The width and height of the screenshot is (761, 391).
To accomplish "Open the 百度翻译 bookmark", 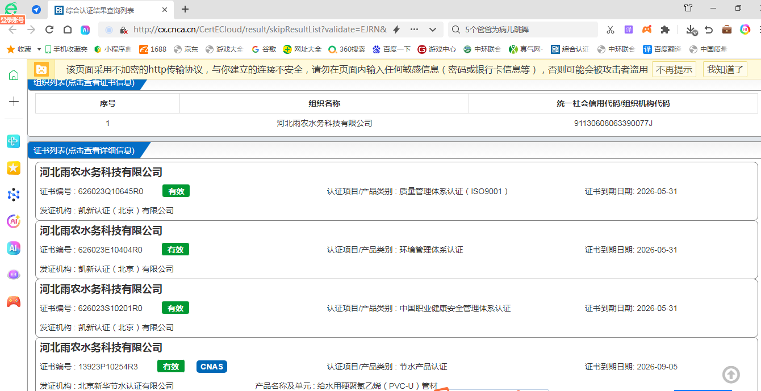I will tap(662, 49).
